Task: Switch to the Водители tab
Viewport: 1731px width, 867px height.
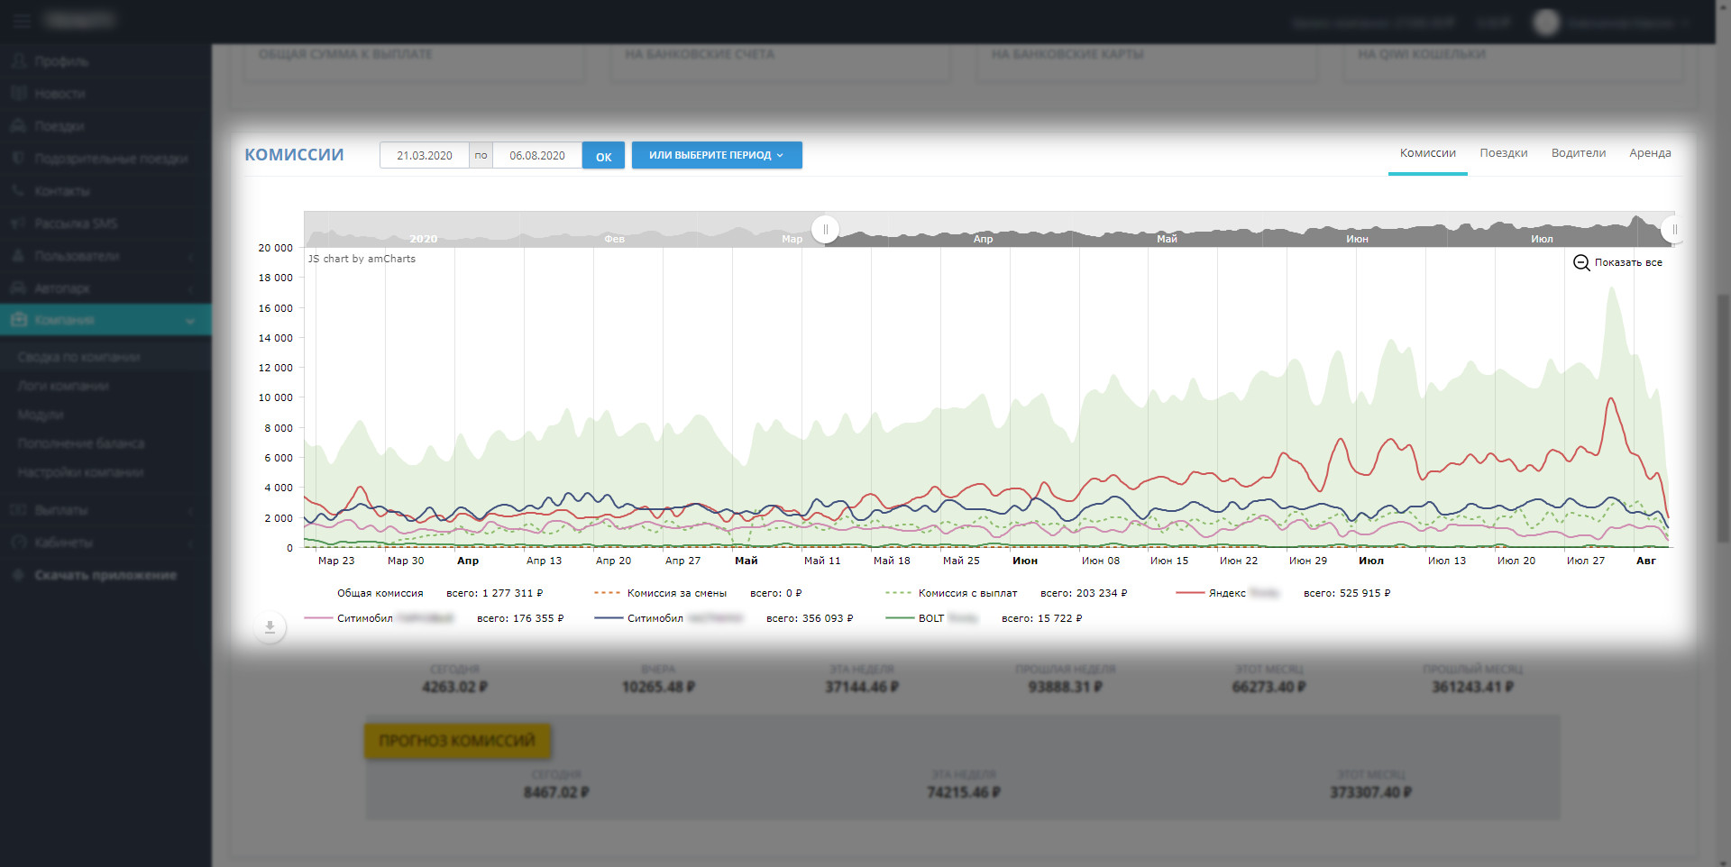Action: [x=1578, y=153]
